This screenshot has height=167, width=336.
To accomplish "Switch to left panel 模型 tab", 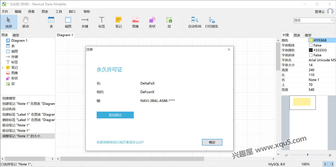I will pos(16,35).
